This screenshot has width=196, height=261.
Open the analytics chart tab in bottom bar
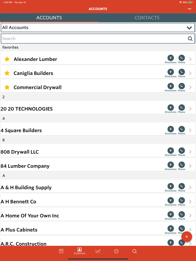pyautogui.click(x=98, y=251)
